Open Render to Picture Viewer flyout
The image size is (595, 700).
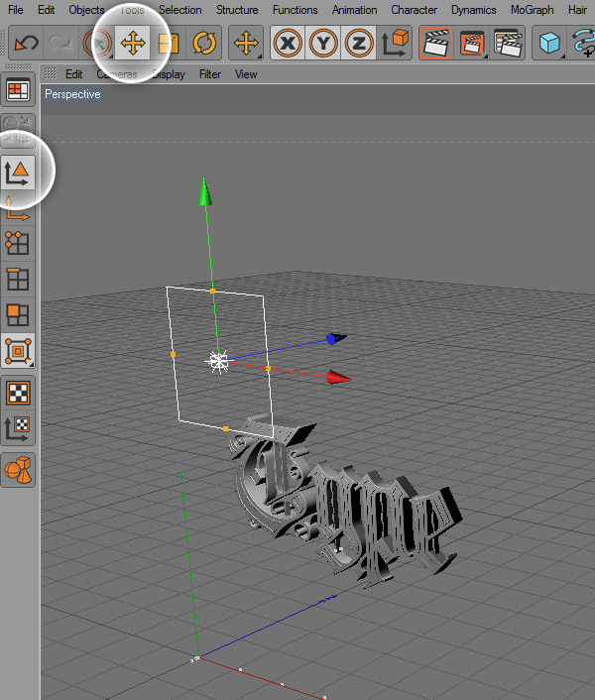pyautogui.click(x=471, y=43)
